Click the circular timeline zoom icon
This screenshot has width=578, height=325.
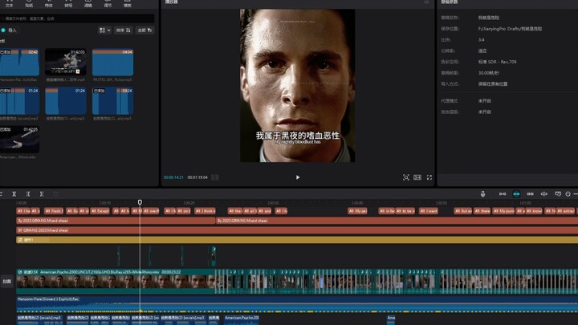[568, 194]
